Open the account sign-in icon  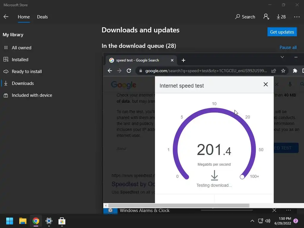click(x=266, y=17)
